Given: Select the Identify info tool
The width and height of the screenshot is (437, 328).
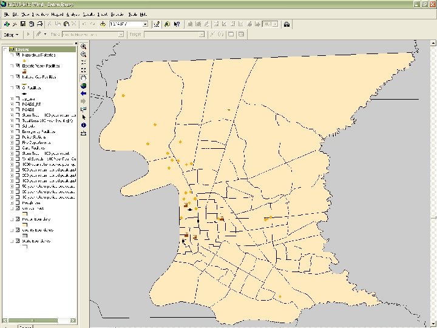Looking at the screenshot, I should pos(83,125).
